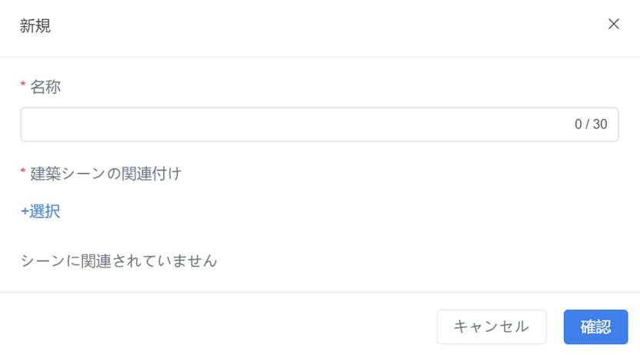Open scene selection via +選択 link
640x355 pixels.
point(41,211)
